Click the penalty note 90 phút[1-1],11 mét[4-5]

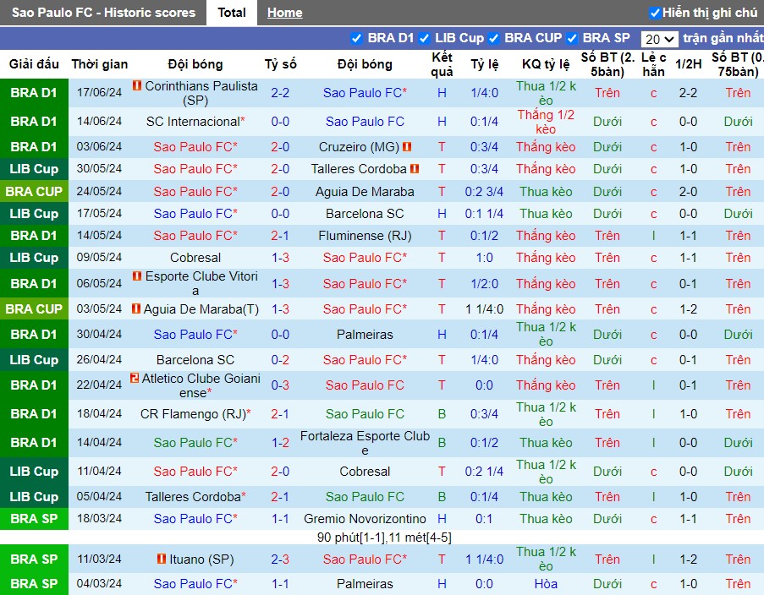tap(384, 538)
